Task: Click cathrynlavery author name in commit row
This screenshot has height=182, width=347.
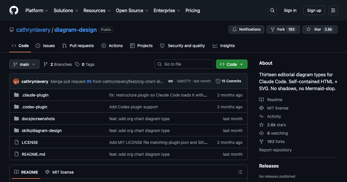Action: tap(35, 81)
